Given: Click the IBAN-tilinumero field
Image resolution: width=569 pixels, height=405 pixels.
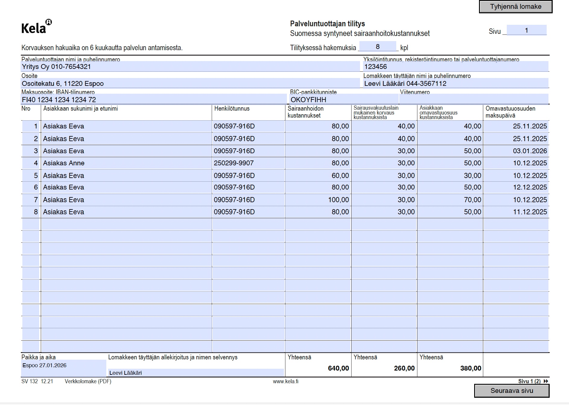Looking at the screenshot, I should (153, 99).
